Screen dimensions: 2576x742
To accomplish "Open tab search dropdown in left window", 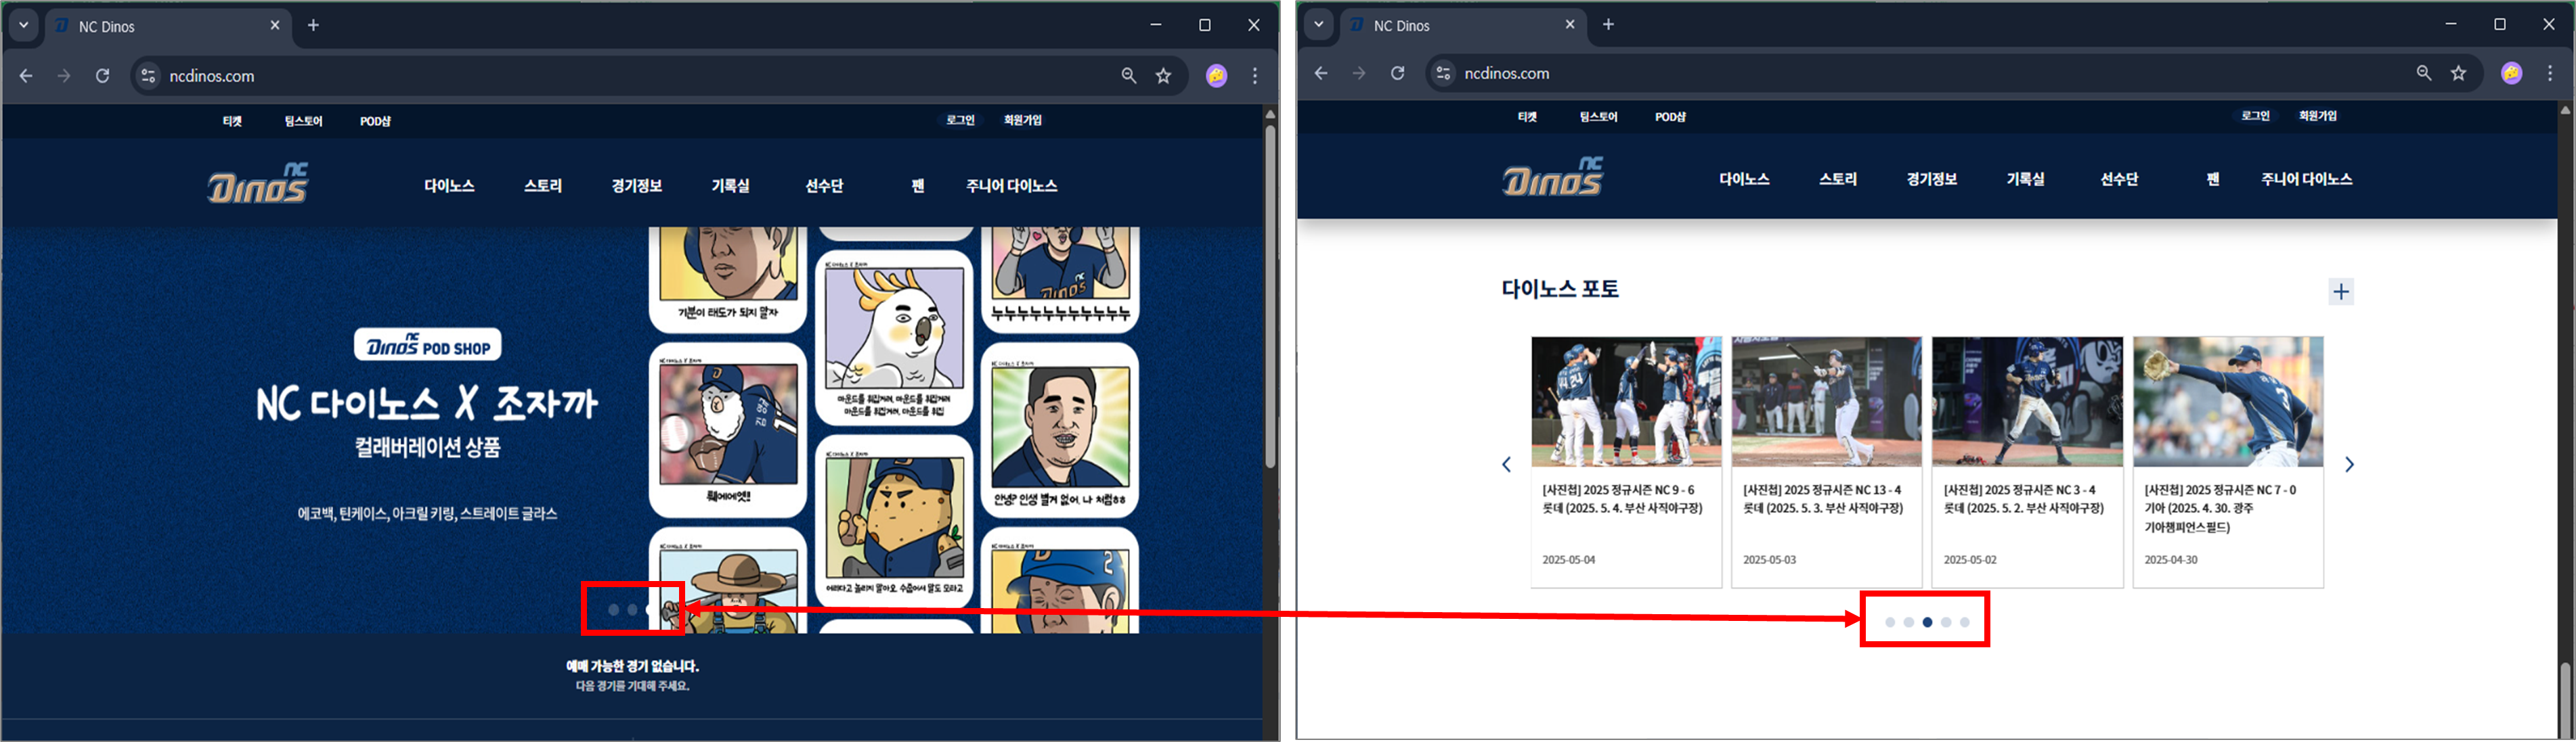I will click(x=23, y=25).
